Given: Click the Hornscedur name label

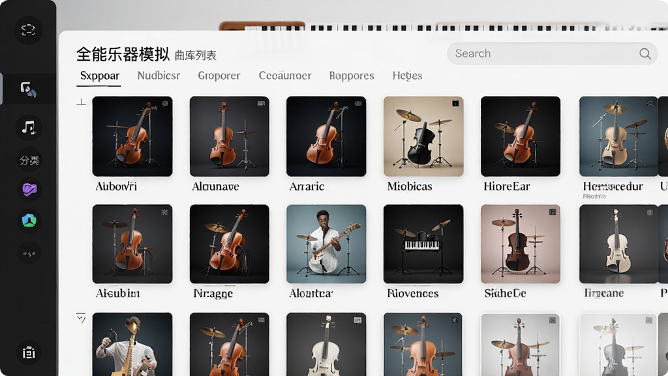Looking at the screenshot, I should (613, 186).
